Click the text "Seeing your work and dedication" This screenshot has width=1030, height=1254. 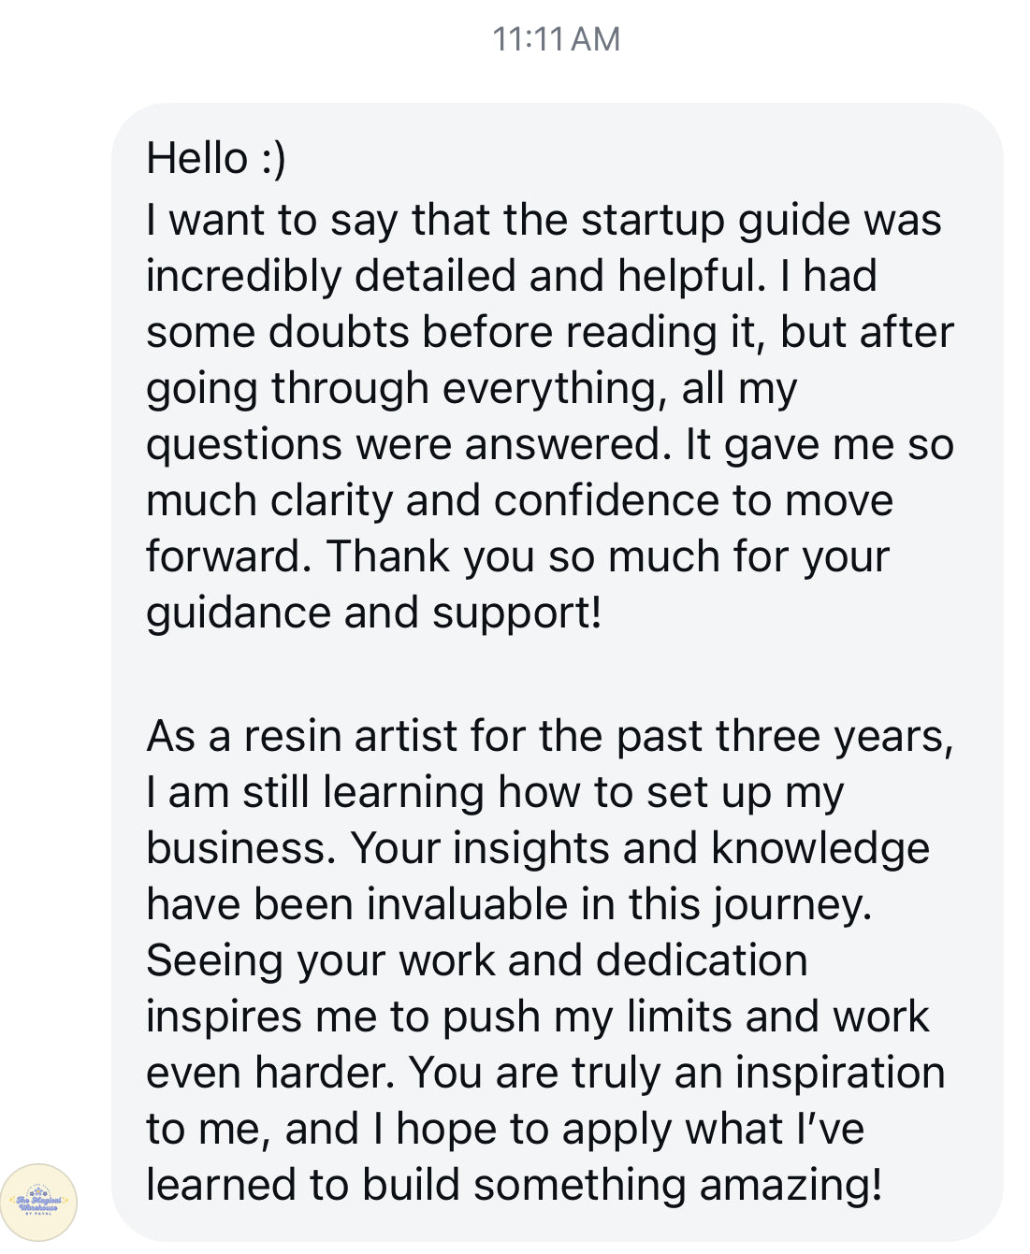pyautogui.click(x=476, y=960)
